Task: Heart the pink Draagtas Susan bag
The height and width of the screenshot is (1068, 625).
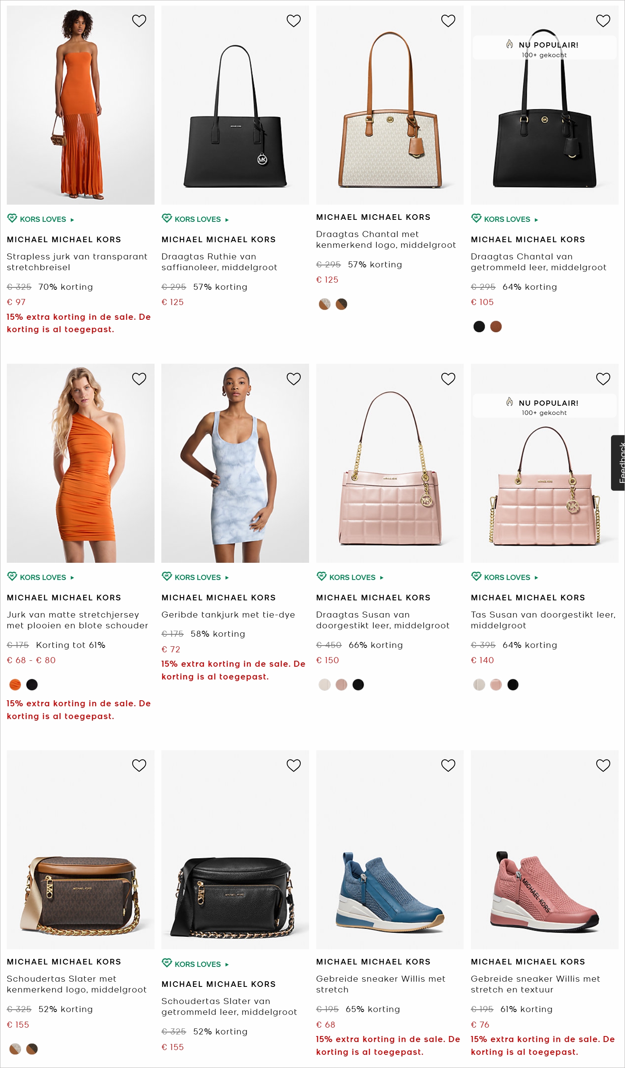Action: [448, 379]
